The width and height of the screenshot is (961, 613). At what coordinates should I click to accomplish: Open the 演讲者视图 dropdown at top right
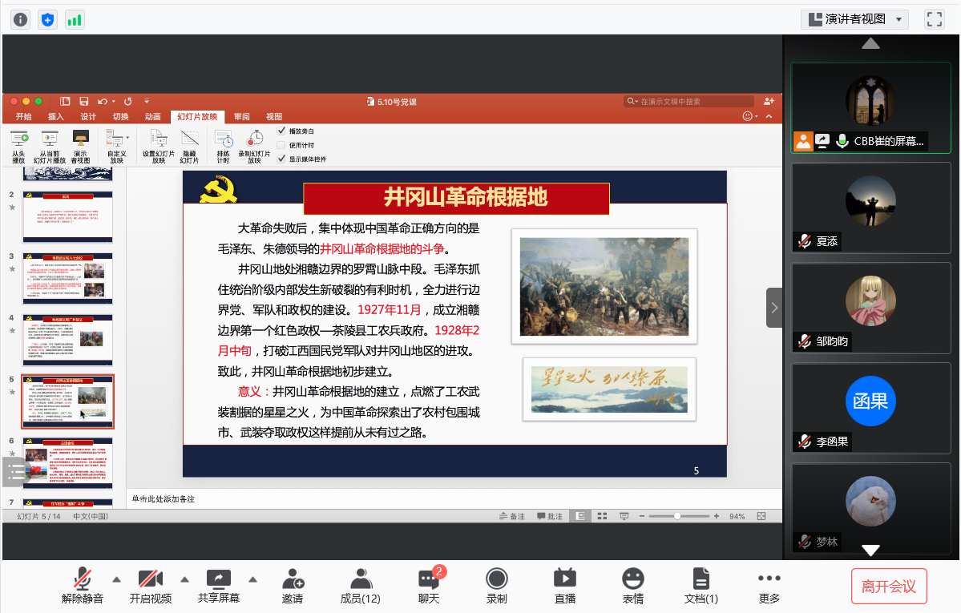(x=854, y=18)
